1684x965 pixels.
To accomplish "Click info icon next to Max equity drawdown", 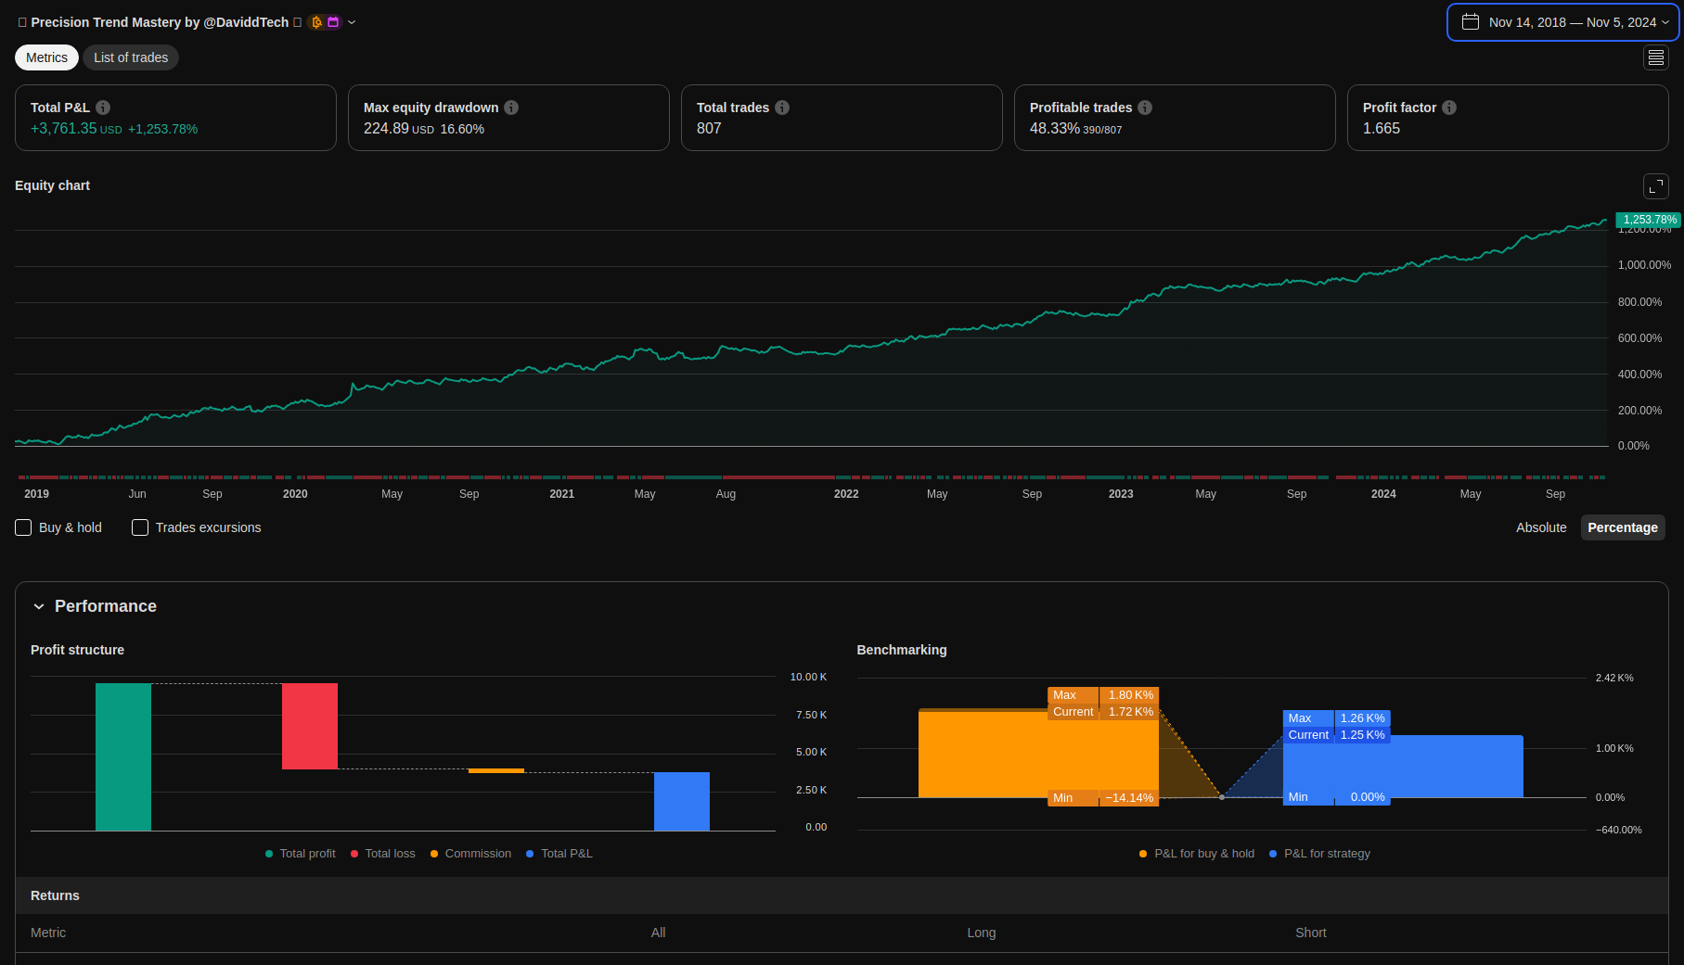I will tap(511, 108).
